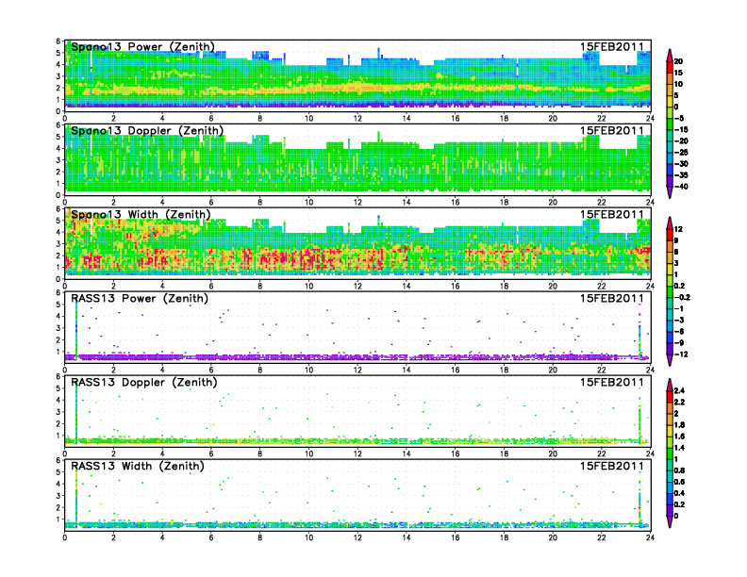This screenshot has height=577, width=747.
Task: Click the "12" label on middle color bar
Action: point(678,229)
